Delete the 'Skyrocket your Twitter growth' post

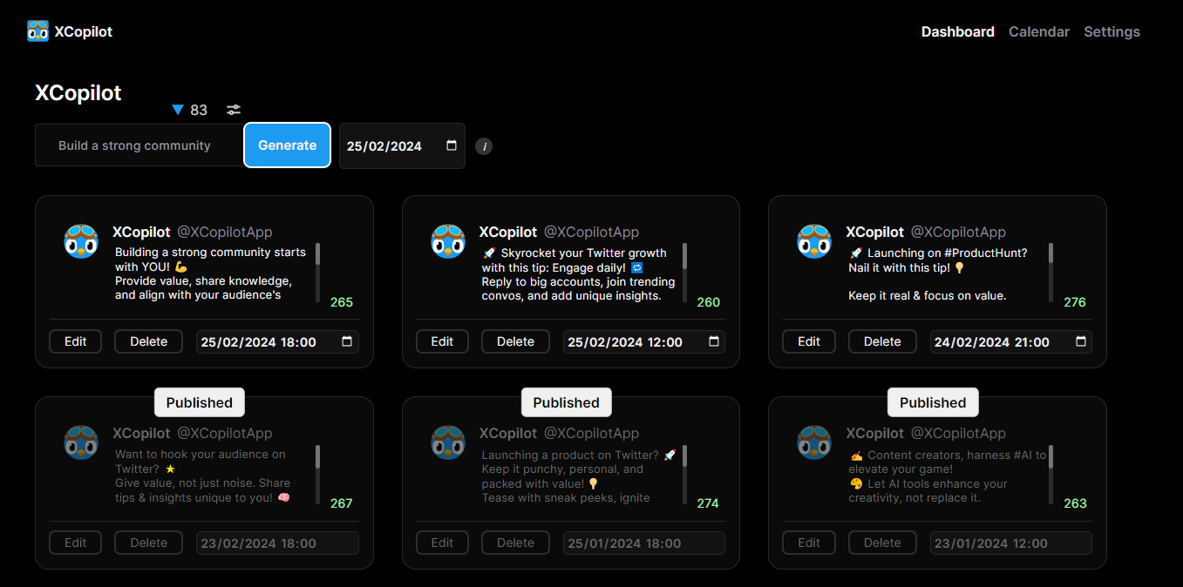[515, 341]
